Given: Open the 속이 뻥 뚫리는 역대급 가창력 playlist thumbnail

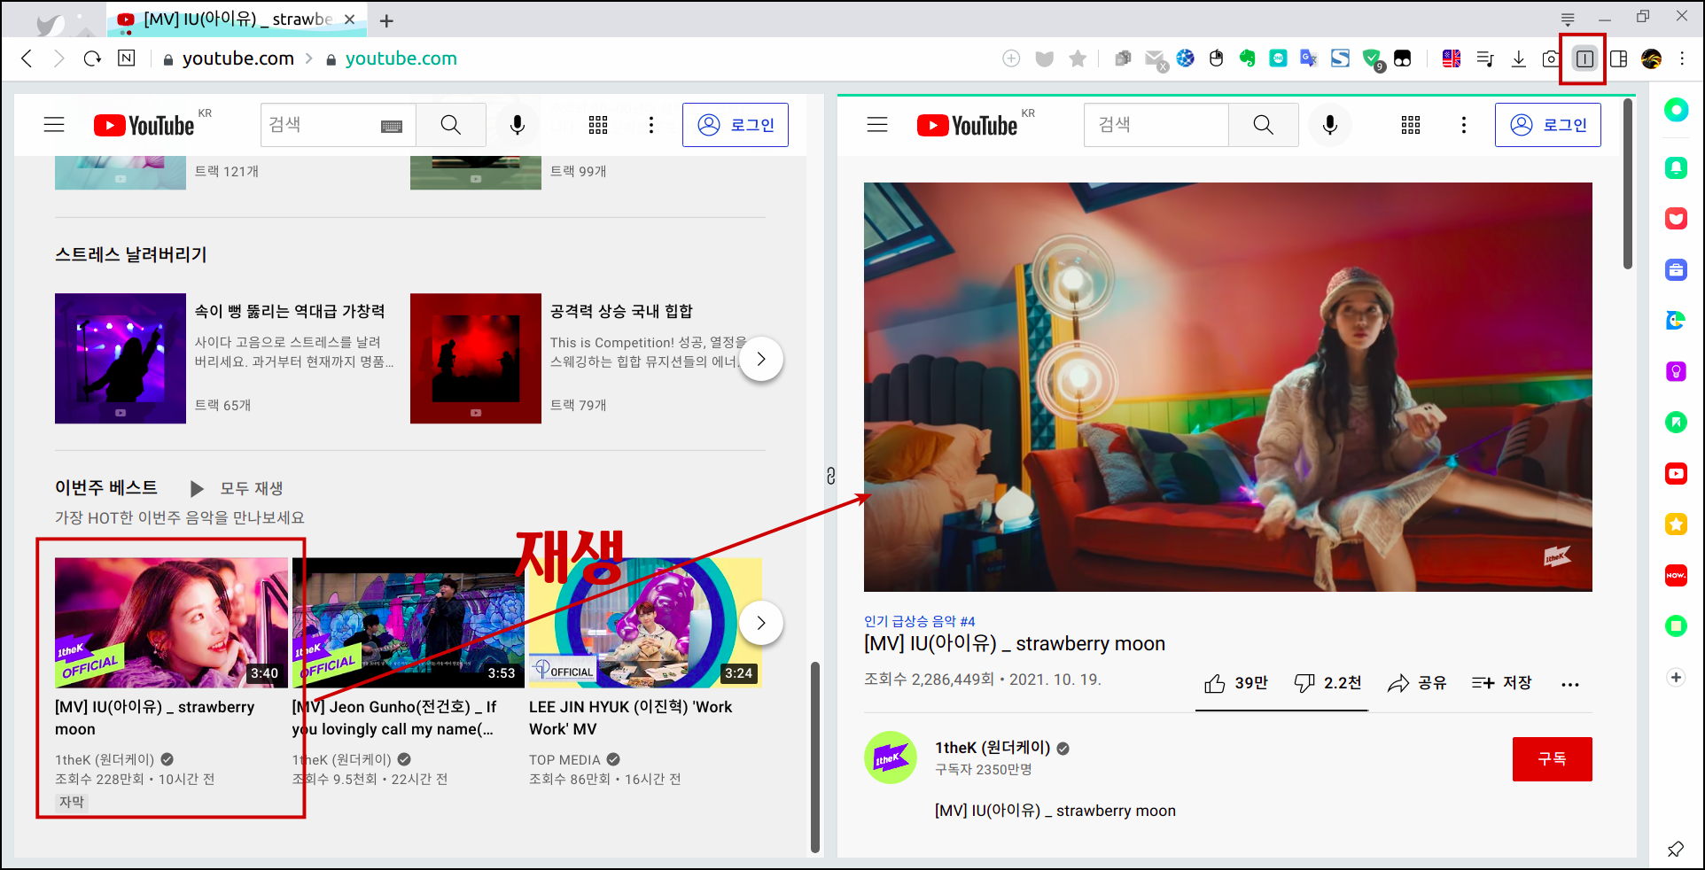Looking at the screenshot, I should 121,358.
